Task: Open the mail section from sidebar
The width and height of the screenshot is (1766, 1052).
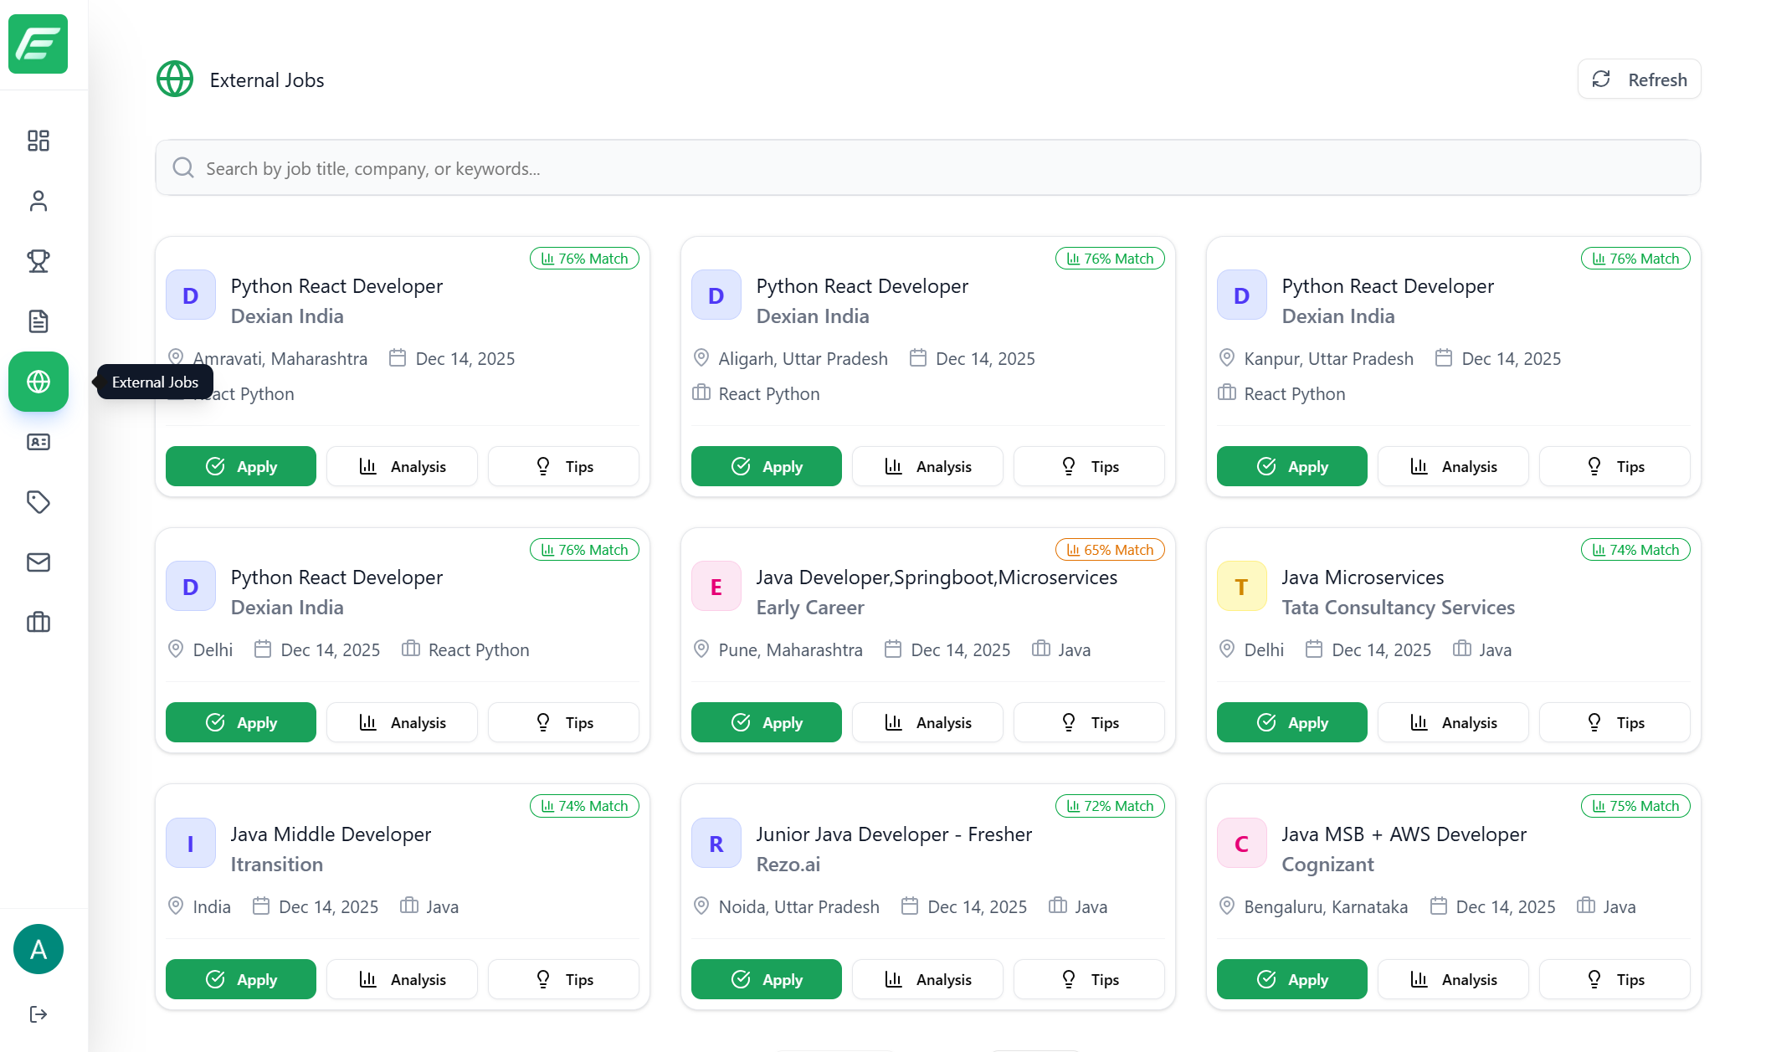Action: point(38,562)
